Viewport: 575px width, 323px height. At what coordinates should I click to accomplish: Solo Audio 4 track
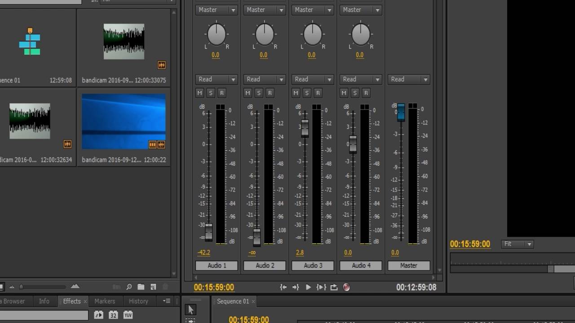tap(355, 93)
